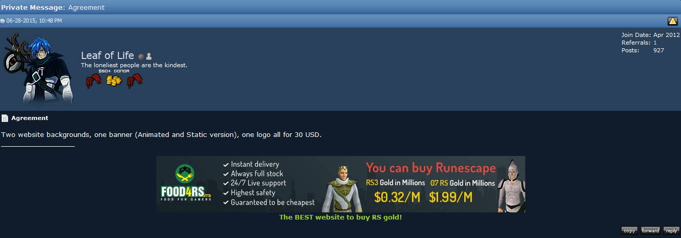
Task: Open 'The BEST website to buy RS gold!' link
Action: [340, 217]
